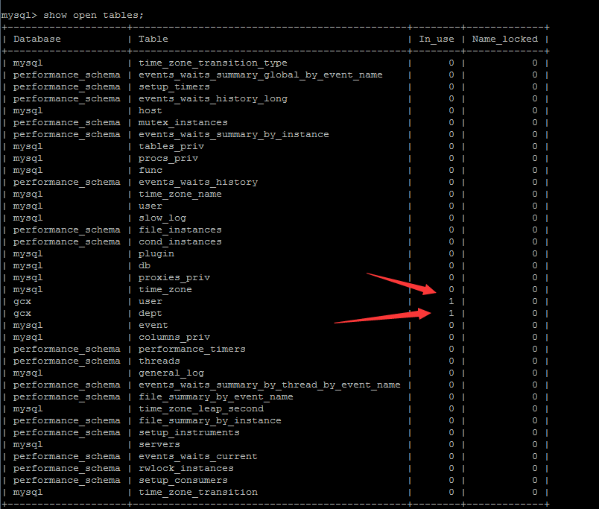Click 'mysql' database in the event row
599x509 pixels.
(x=28, y=325)
